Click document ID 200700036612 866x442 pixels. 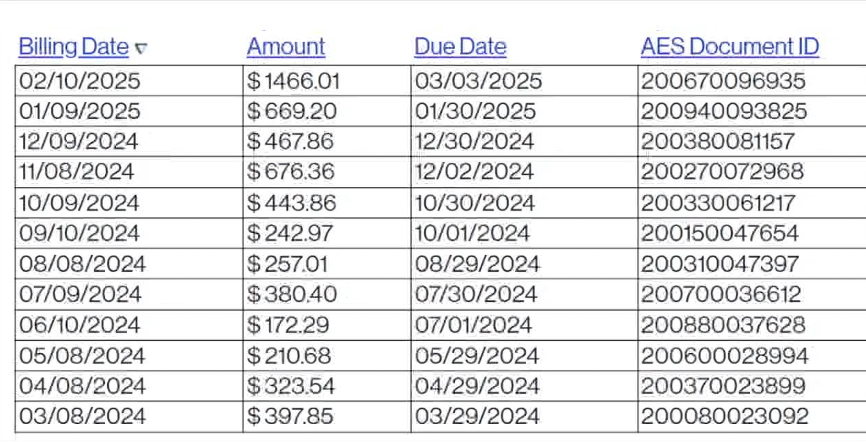(752, 294)
